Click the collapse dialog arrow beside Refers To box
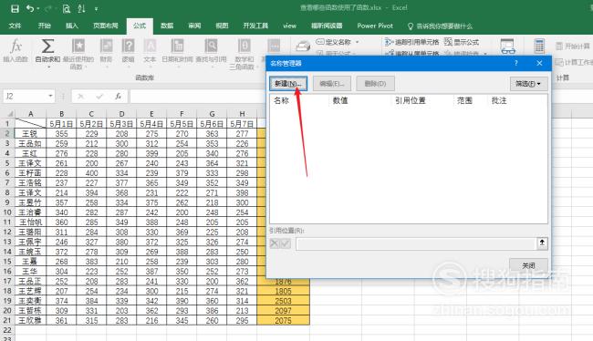Image resolution: width=593 pixels, height=341 pixels. pyautogui.click(x=542, y=243)
